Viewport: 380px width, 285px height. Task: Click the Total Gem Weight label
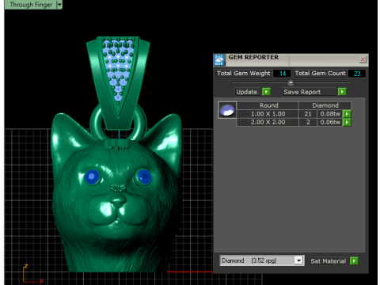coord(244,74)
